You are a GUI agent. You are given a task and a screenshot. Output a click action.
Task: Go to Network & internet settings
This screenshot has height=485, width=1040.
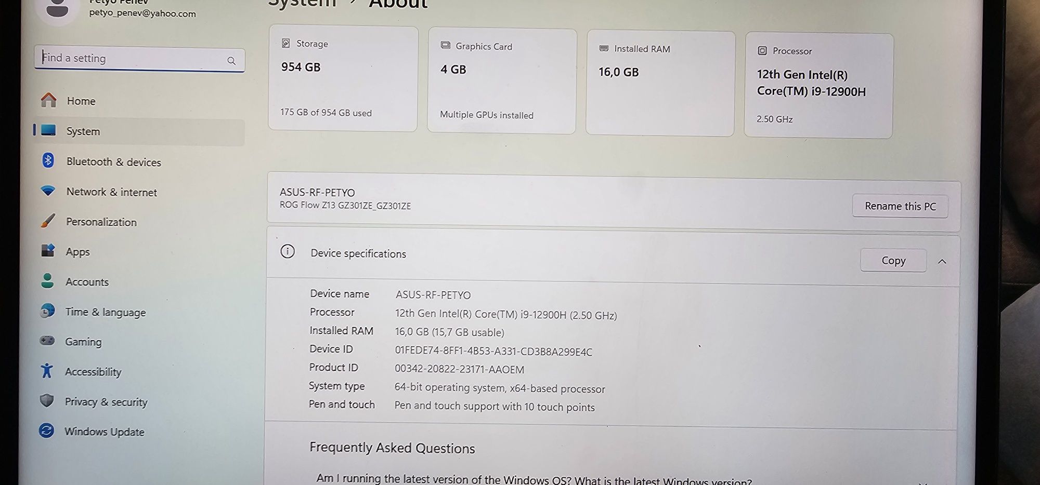coord(139,192)
